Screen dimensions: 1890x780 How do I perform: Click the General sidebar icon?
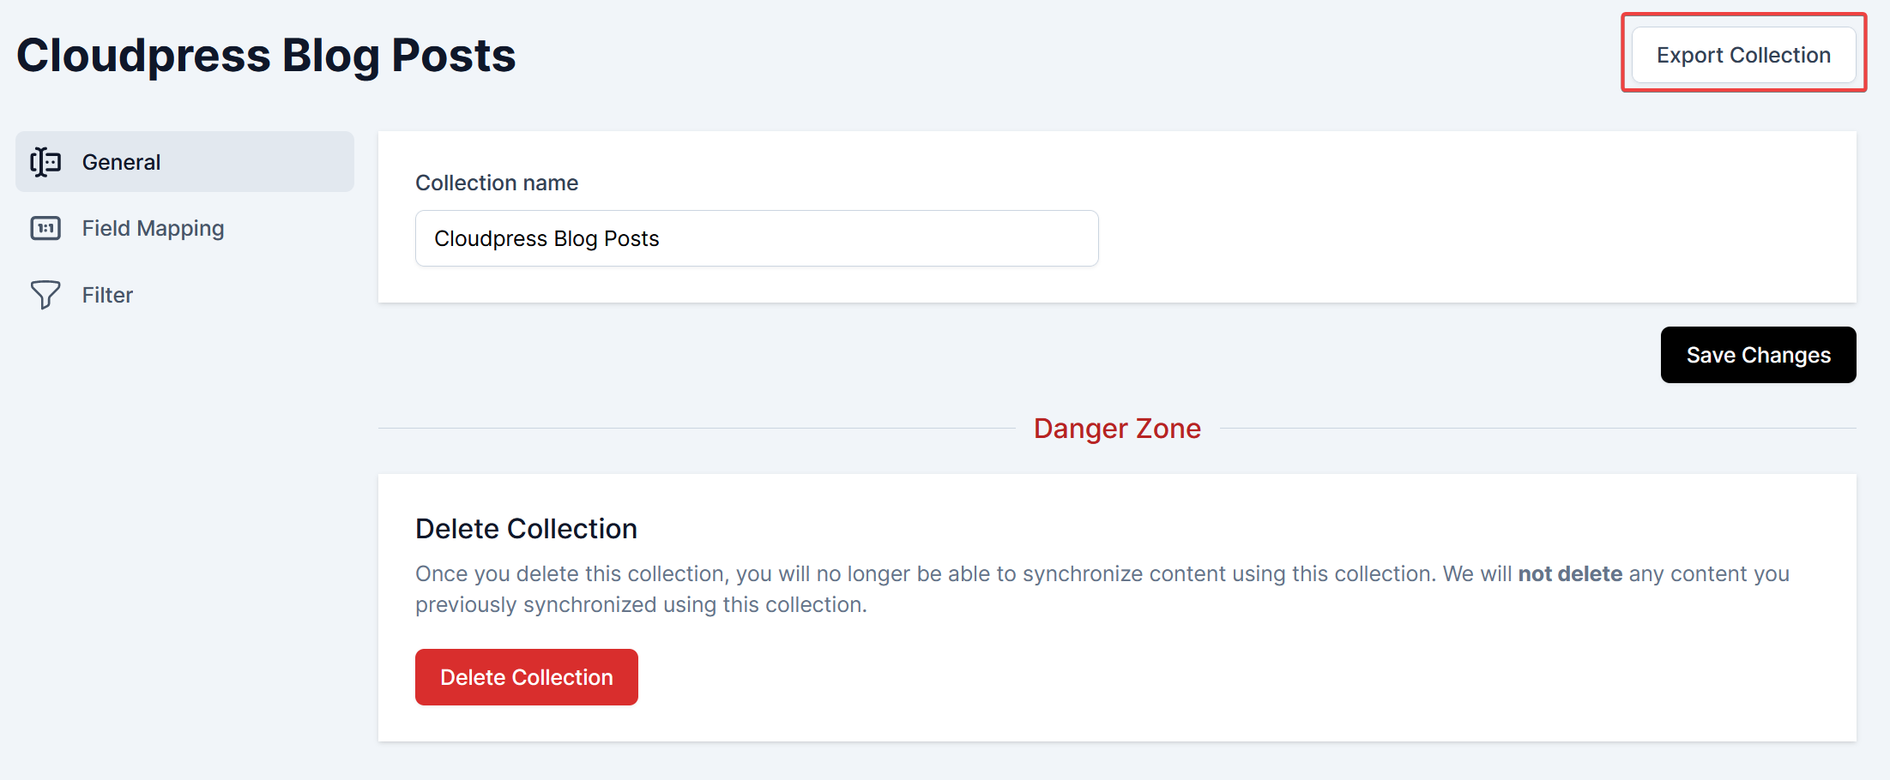(45, 162)
